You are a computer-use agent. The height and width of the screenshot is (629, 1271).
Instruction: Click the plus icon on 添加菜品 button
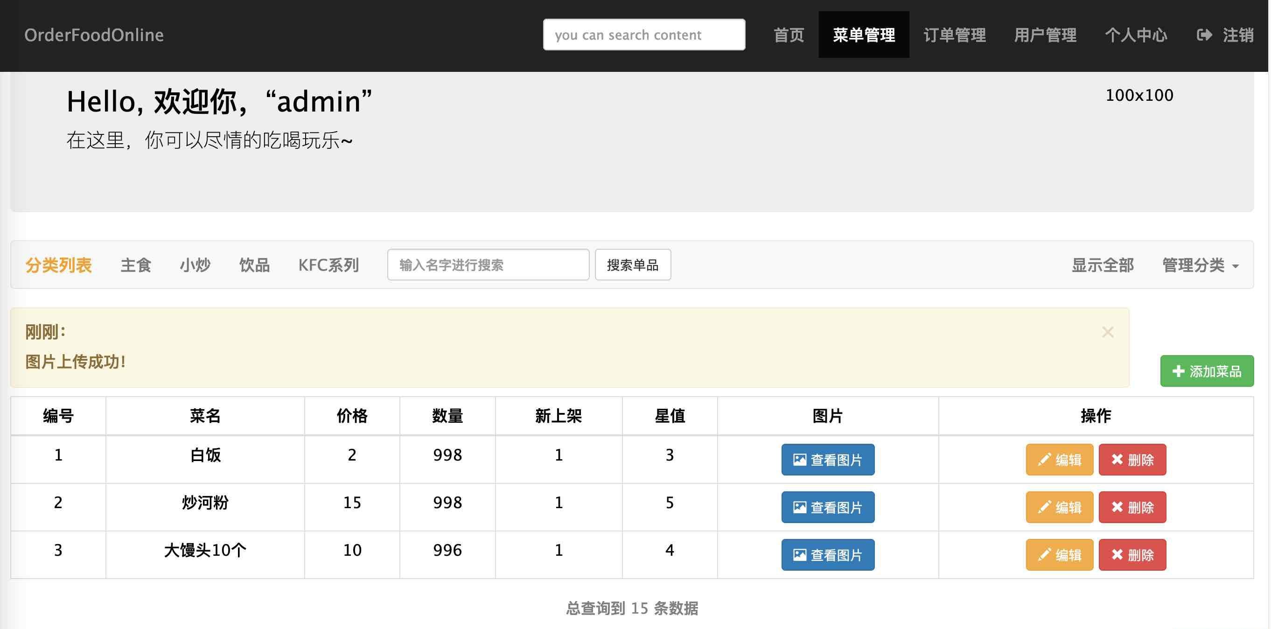[1178, 370]
